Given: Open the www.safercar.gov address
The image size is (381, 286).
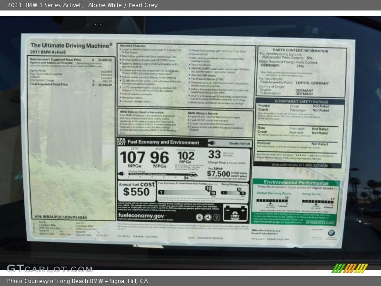Looking at the screenshot, I should [300, 165].
